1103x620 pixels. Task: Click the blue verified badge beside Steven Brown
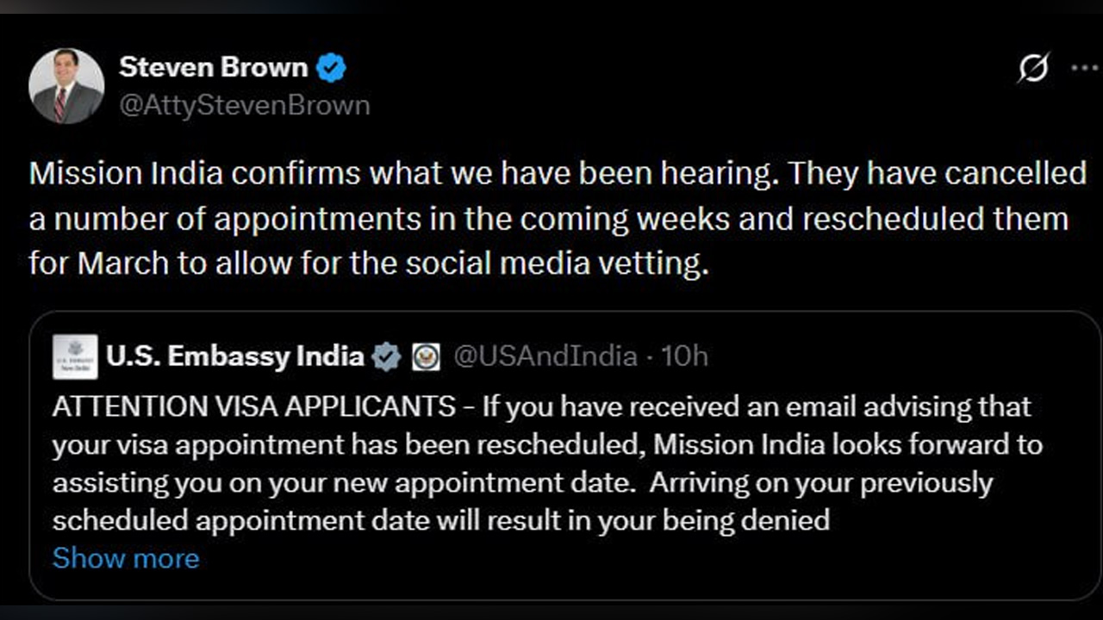point(331,67)
